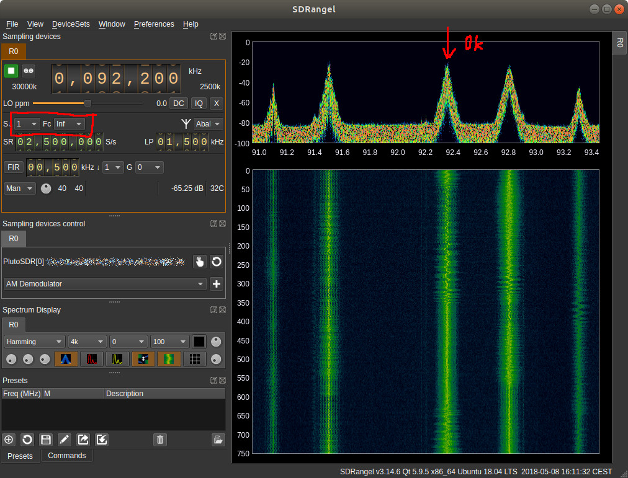The image size is (628, 478).
Task: Add the AM Demodulator channel with plus button
Action: click(x=215, y=284)
